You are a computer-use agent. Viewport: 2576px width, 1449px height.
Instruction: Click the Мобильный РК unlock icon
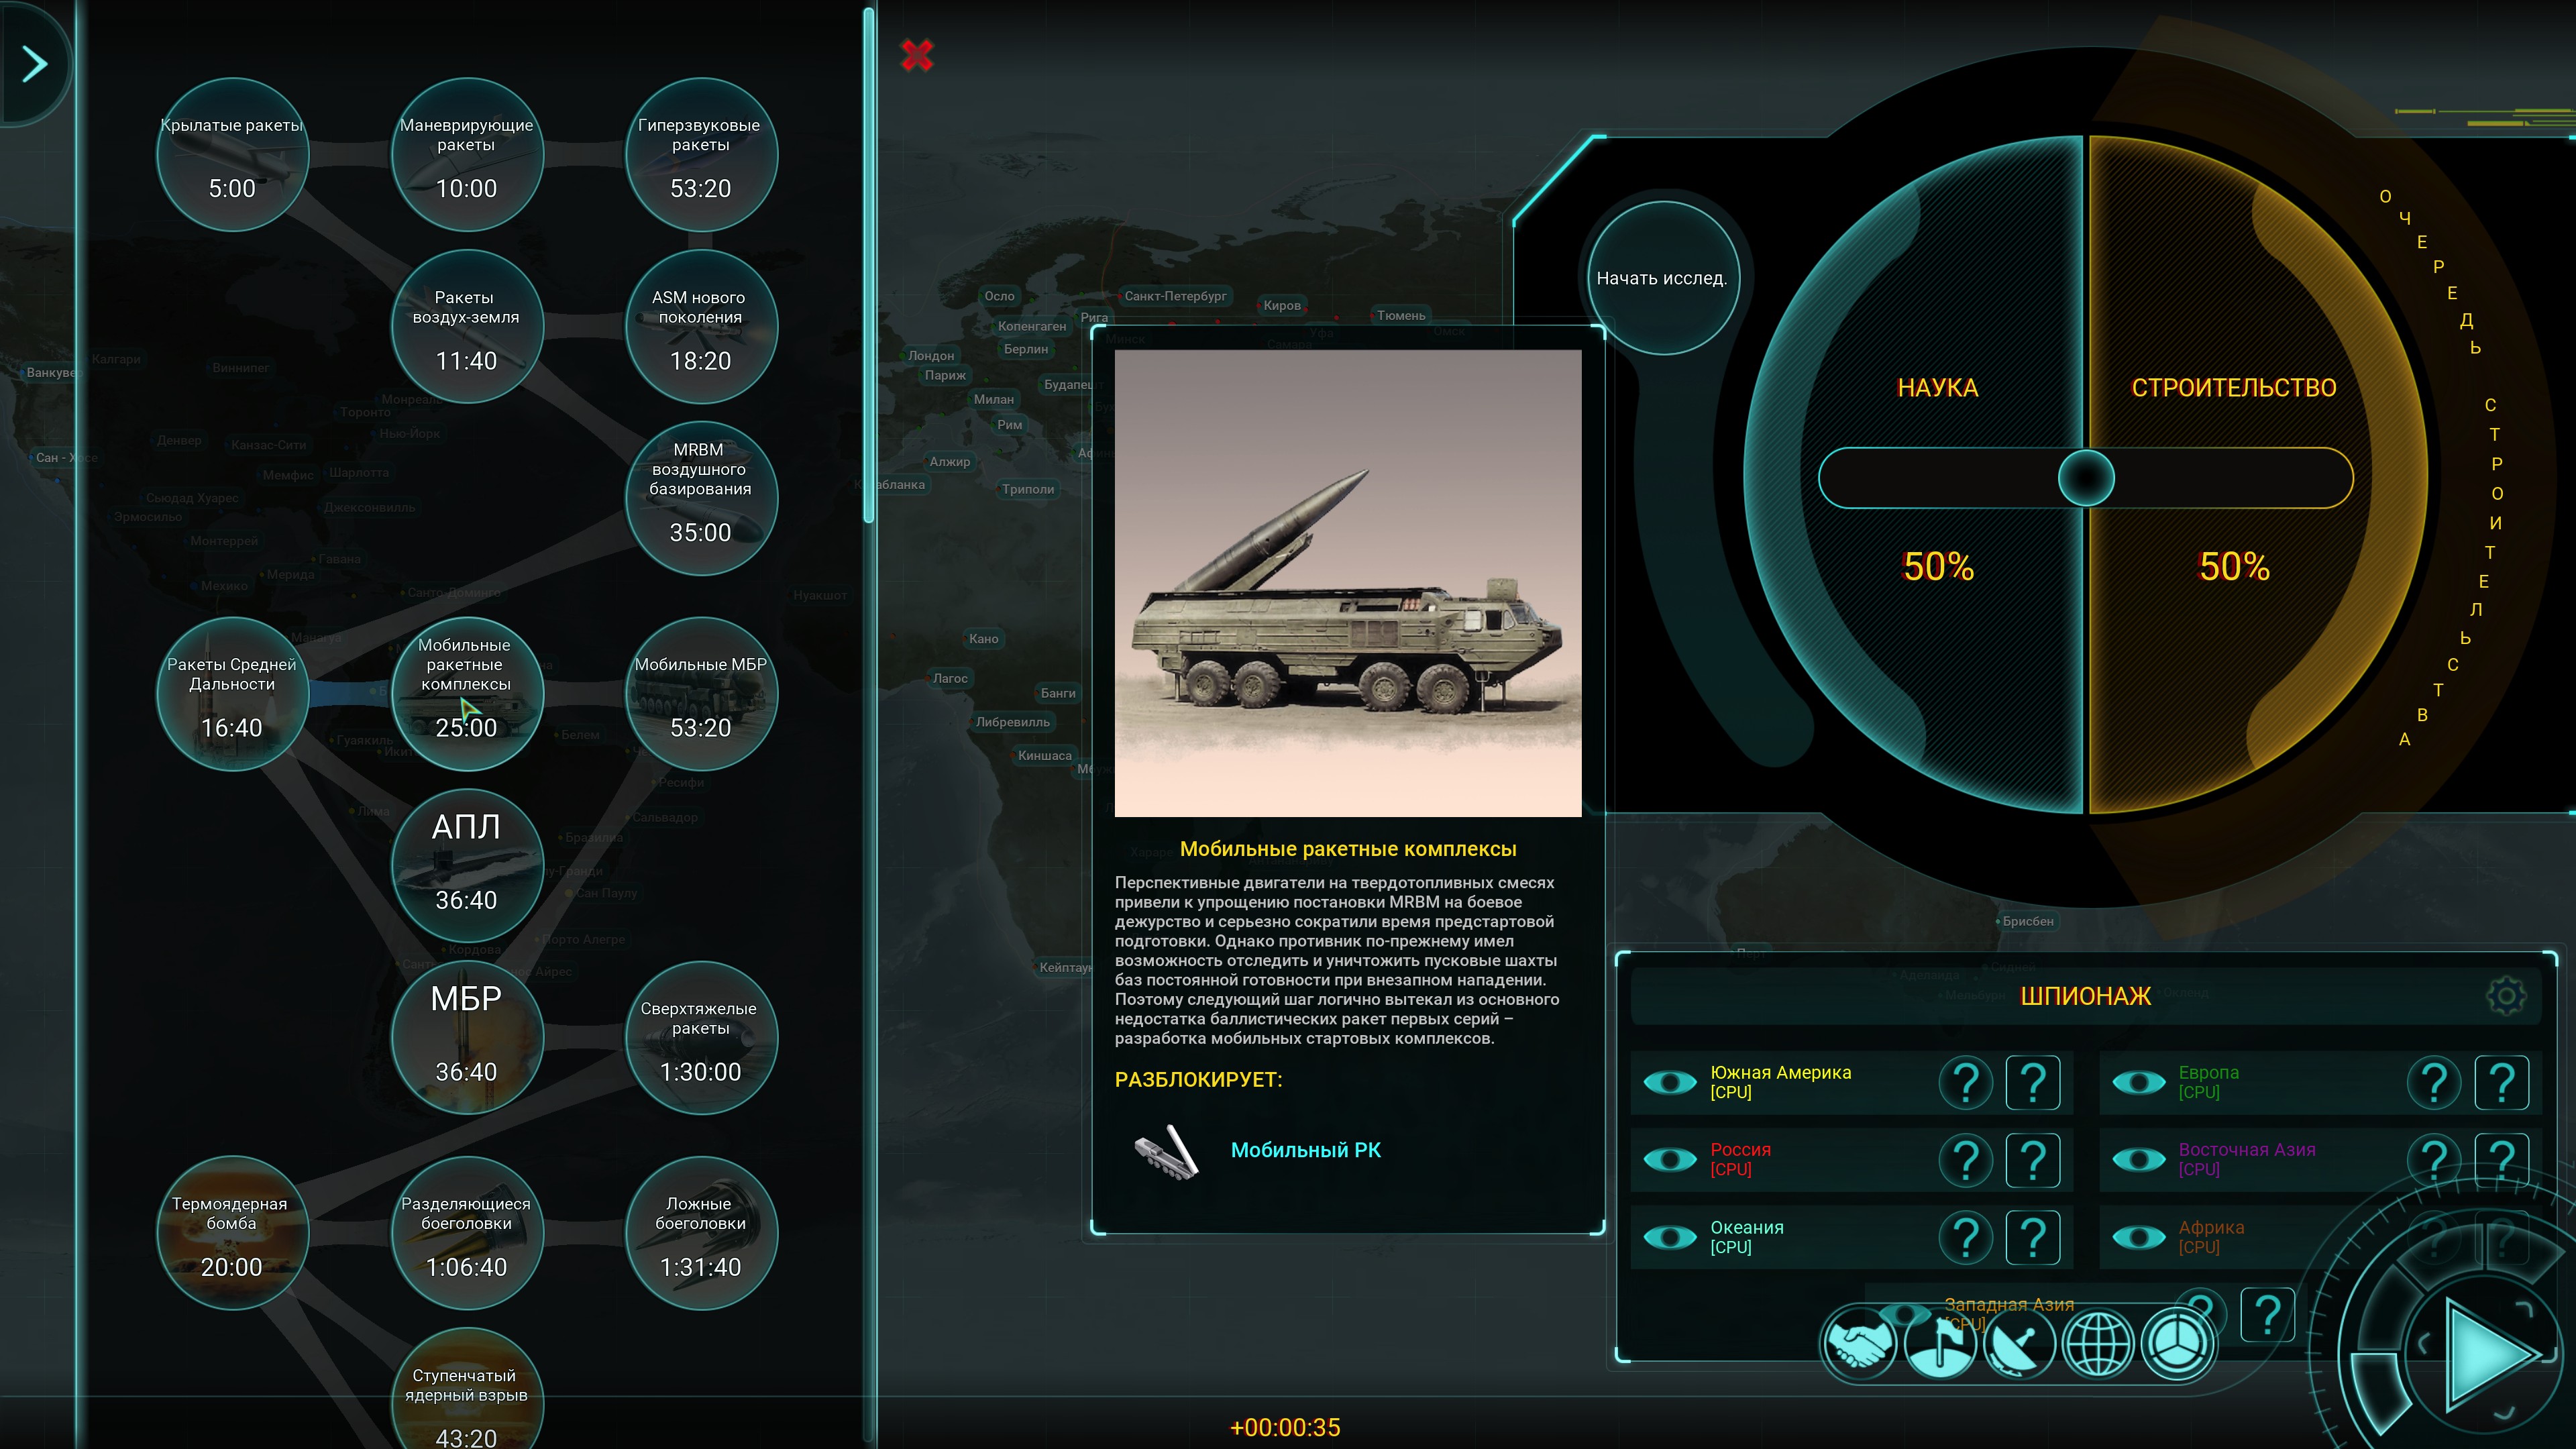(x=1167, y=1152)
